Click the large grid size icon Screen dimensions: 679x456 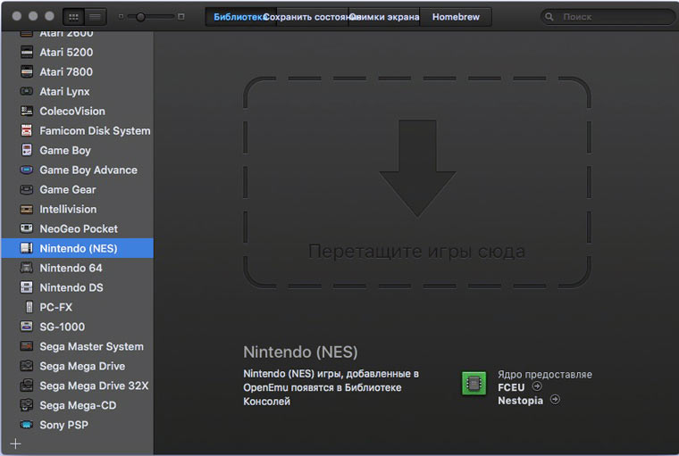click(181, 17)
